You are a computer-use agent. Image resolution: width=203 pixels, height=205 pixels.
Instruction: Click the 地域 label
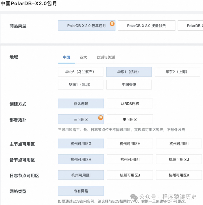tap(14, 57)
